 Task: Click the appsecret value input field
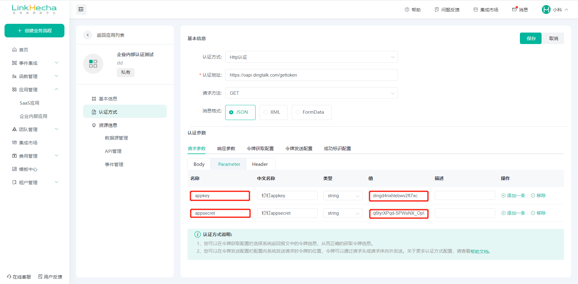click(399, 213)
